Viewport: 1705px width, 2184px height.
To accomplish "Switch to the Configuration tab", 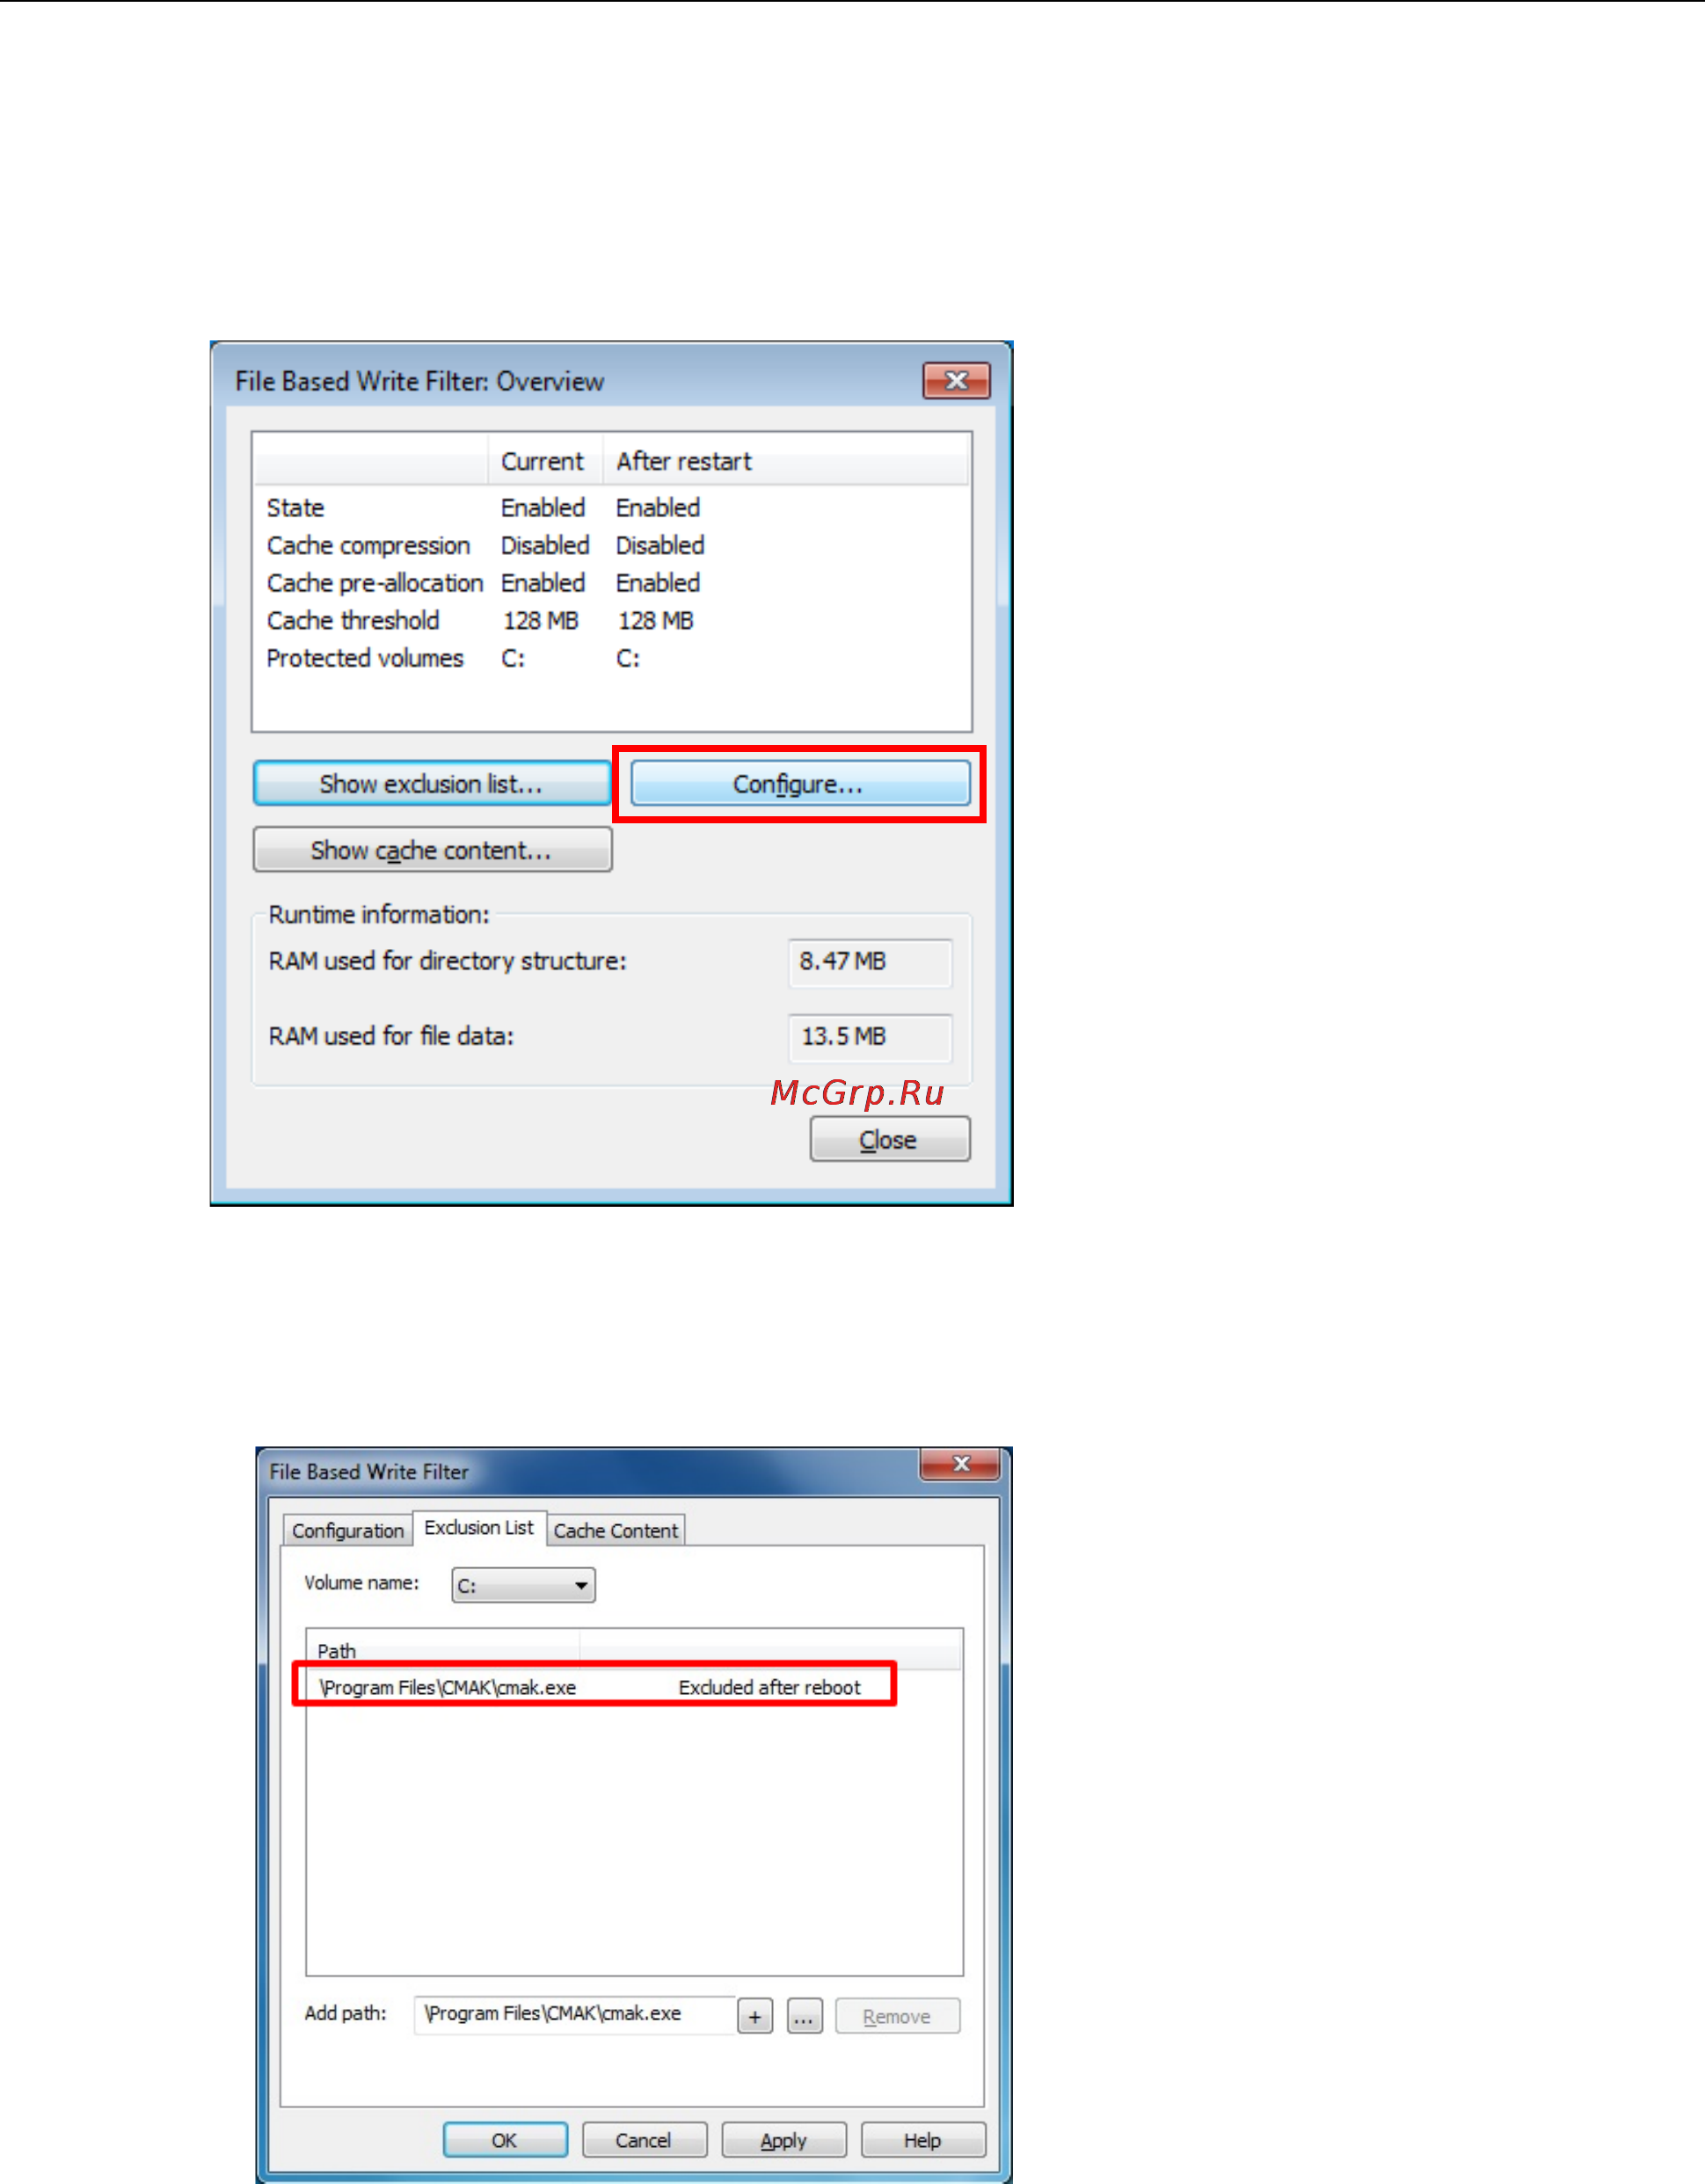I will [346, 1530].
